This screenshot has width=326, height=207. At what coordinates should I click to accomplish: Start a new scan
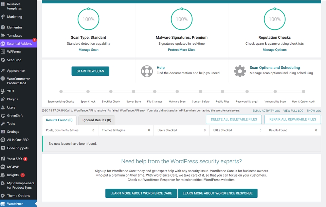point(90,71)
